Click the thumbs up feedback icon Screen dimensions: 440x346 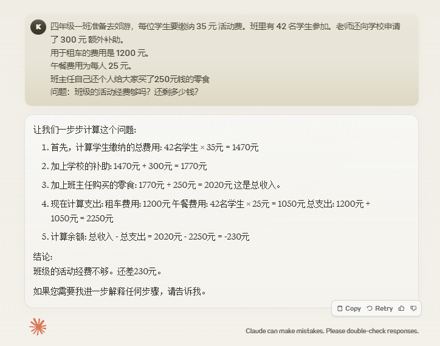401,308
